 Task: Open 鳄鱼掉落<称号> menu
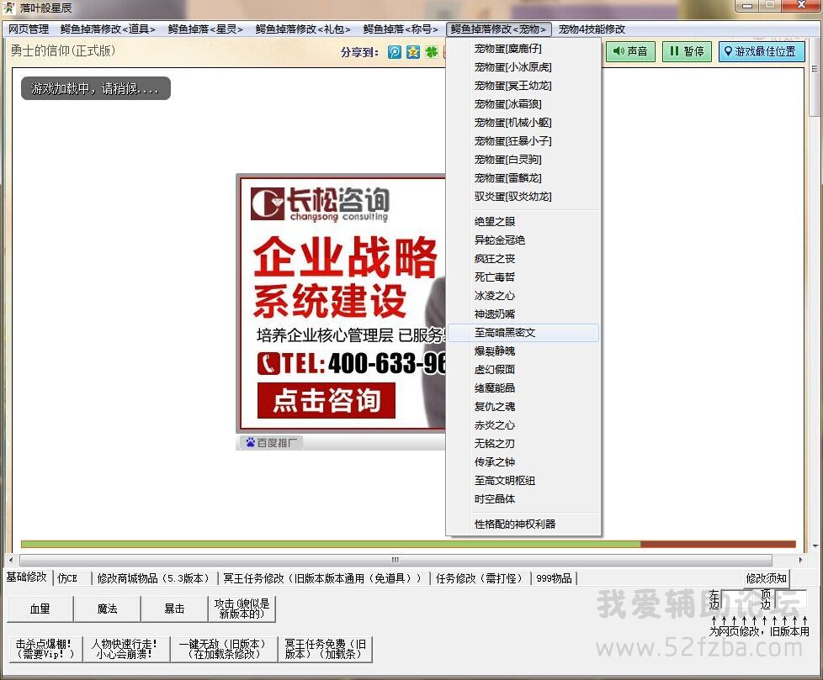tap(401, 29)
